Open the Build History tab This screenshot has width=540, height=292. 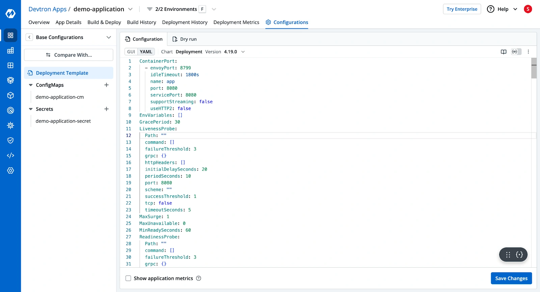(x=141, y=22)
